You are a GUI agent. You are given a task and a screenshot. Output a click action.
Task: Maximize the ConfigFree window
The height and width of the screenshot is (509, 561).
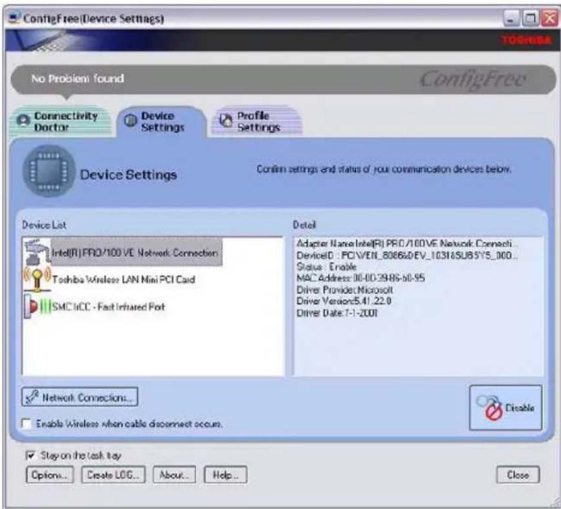click(531, 18)
